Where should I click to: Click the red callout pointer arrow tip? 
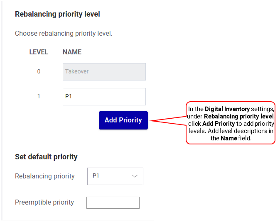[150, 121]
